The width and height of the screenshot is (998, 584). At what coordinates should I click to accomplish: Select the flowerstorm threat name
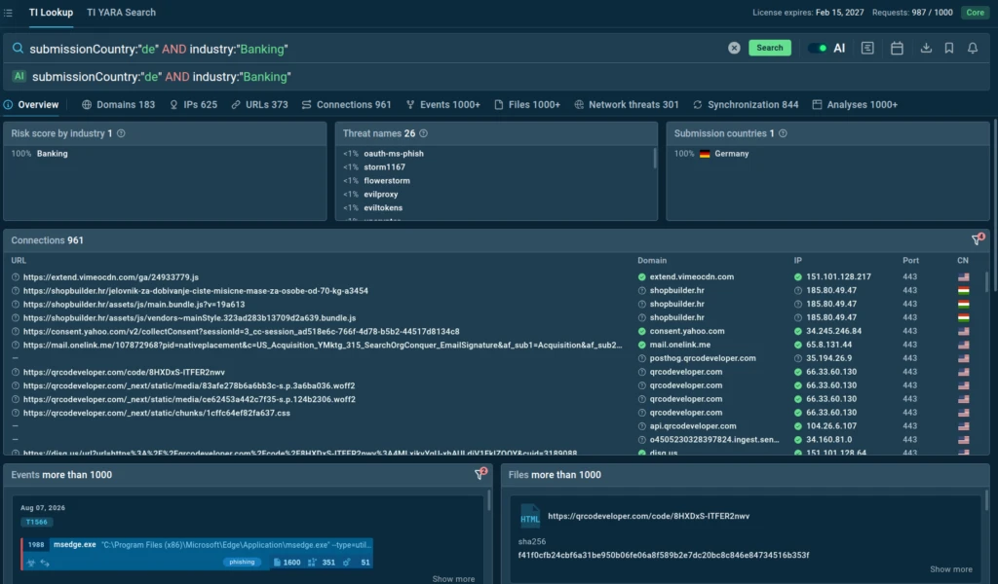click(387, 181)
